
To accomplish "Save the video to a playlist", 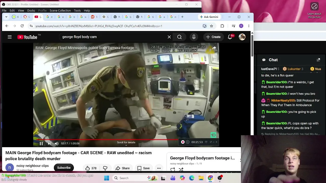I will [x=143, y=168].
